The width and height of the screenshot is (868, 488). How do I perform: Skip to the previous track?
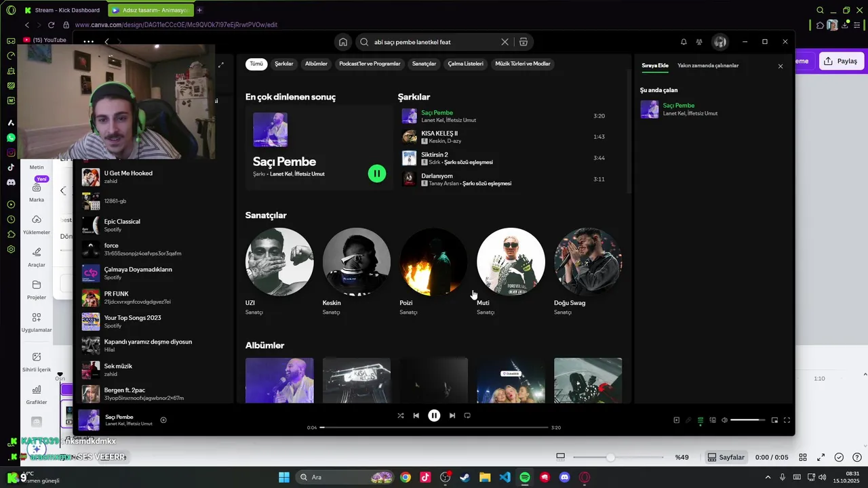416,415
